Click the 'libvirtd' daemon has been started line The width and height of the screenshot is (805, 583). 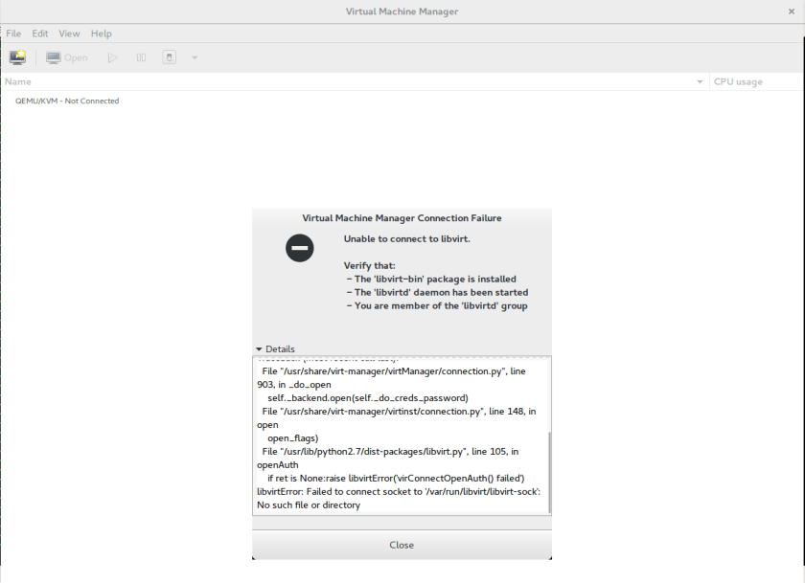click(x=437, y=292)
